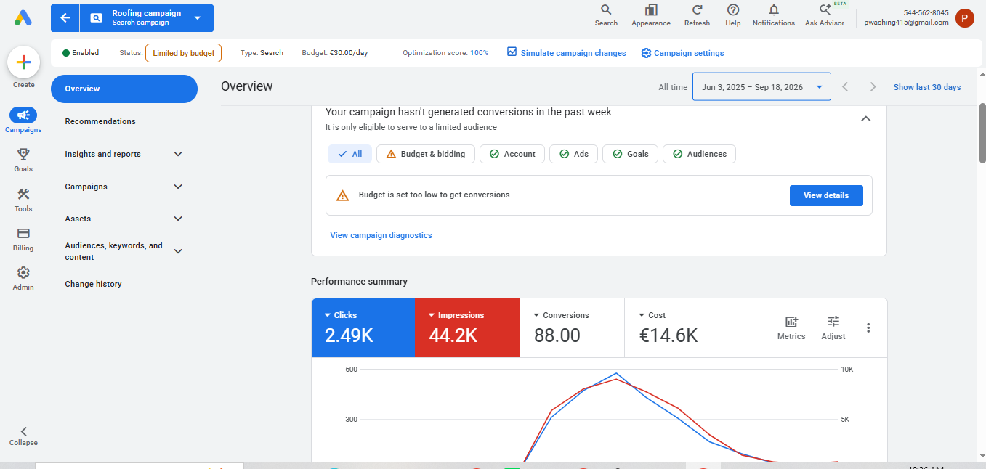Open account avatar P

[965, 18]
